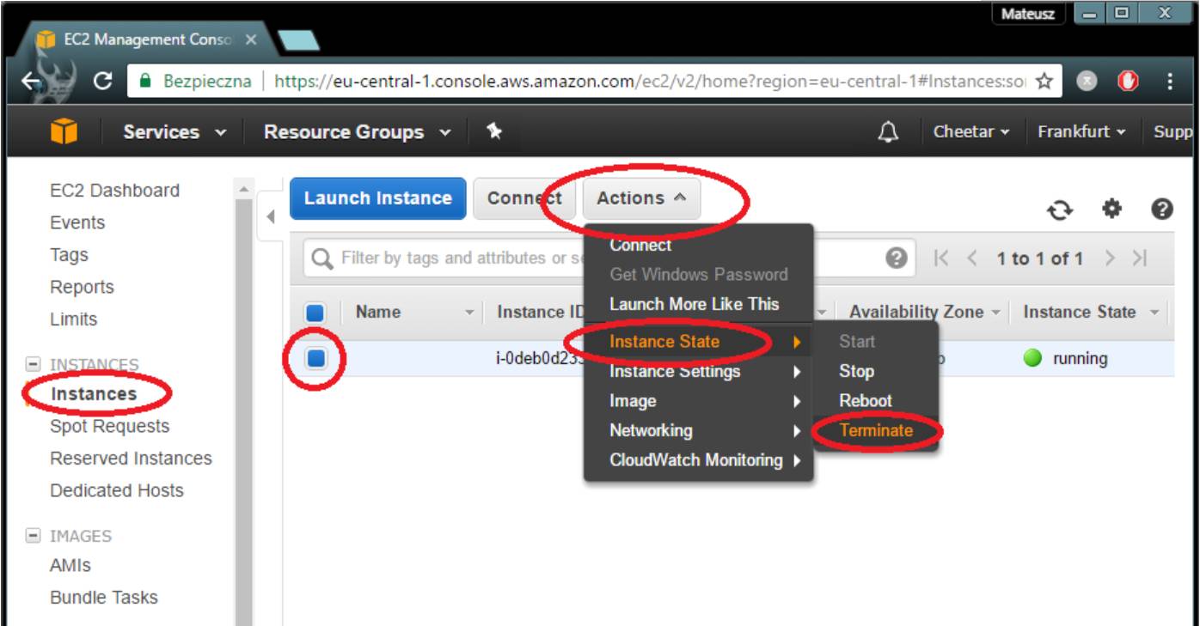
Task: Click the sidebar scrollbar up arrow
Action: (243, 189)
